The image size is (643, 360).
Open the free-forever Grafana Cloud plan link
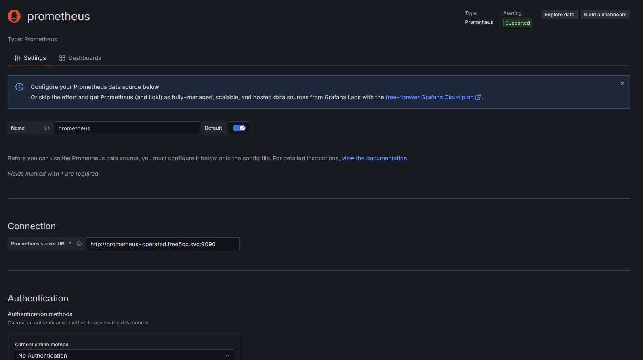point(429,97)
